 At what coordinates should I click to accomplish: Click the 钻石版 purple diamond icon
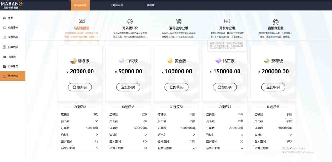[x=218, y=61]
